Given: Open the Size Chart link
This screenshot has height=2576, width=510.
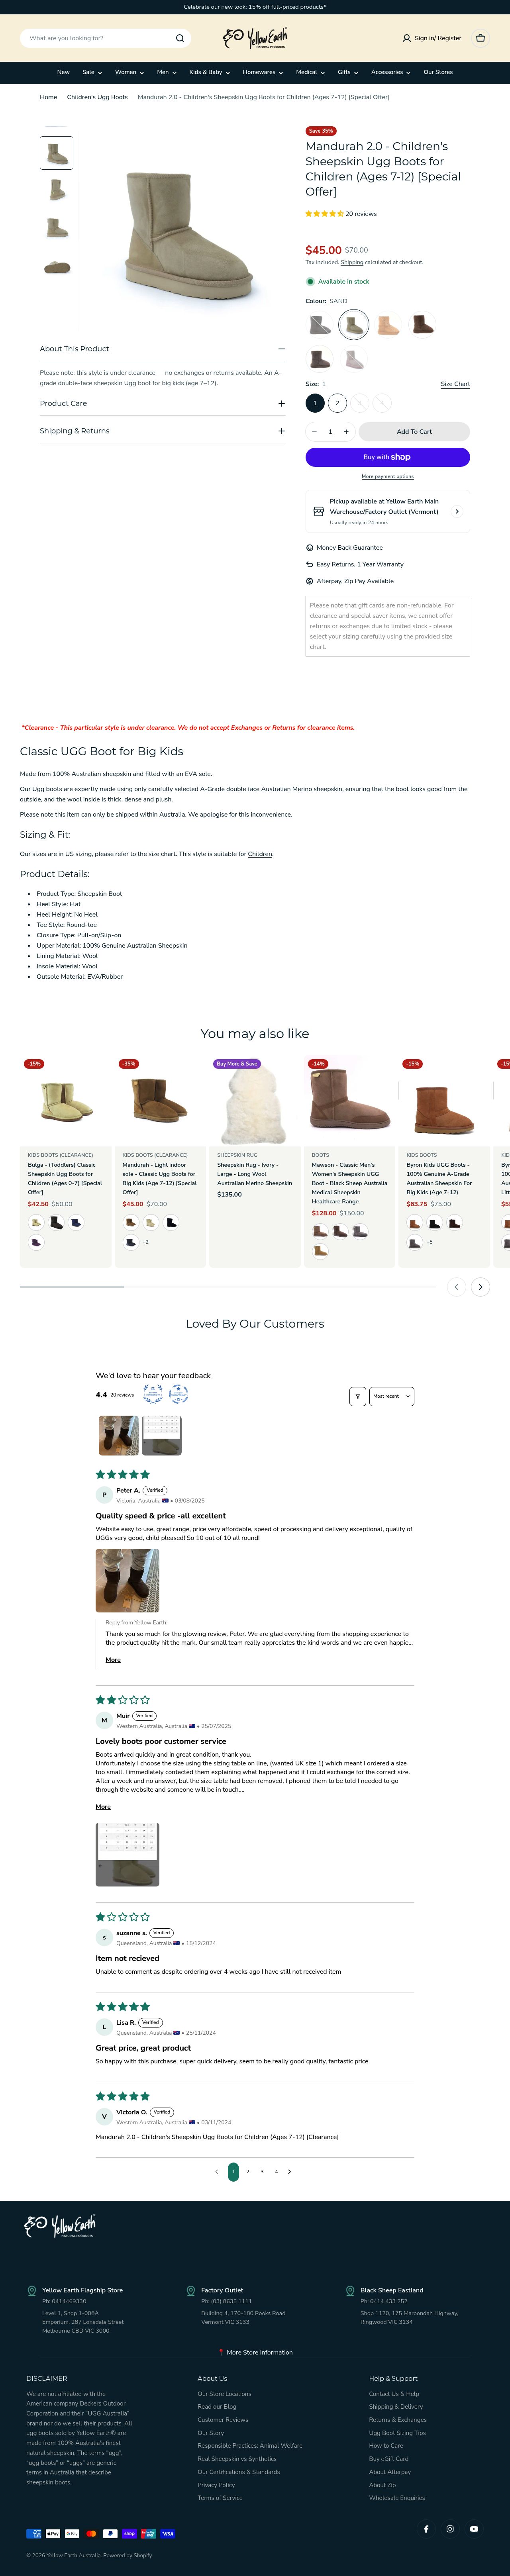Looking at the screenshot, I should pos(455,384).
